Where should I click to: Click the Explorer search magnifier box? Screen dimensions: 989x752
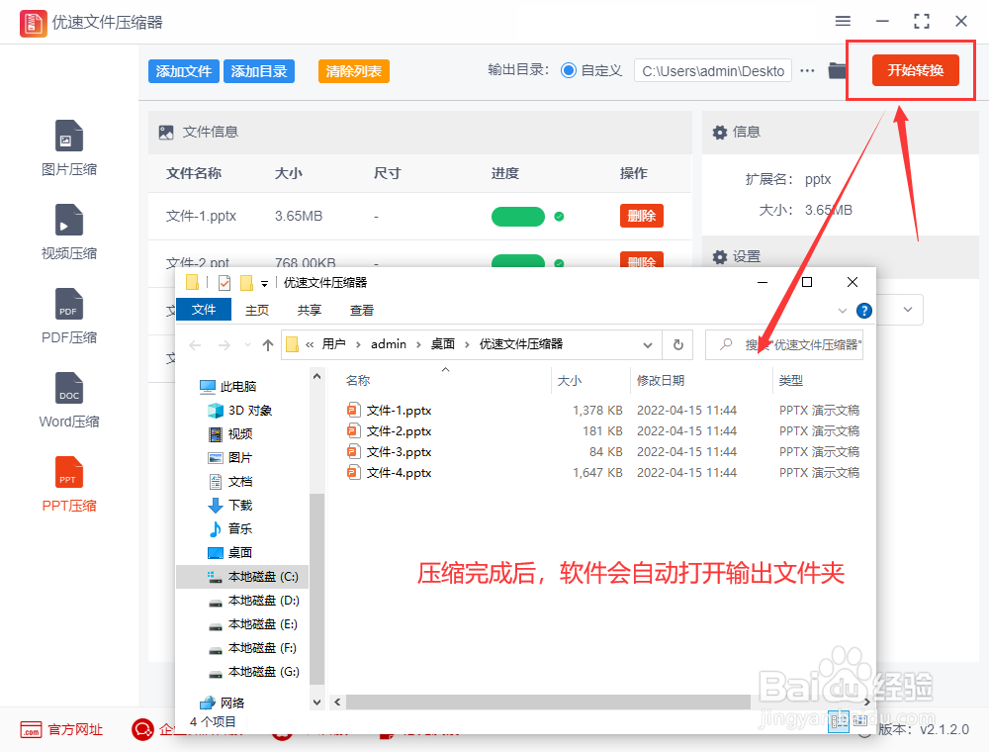point(784,344)
